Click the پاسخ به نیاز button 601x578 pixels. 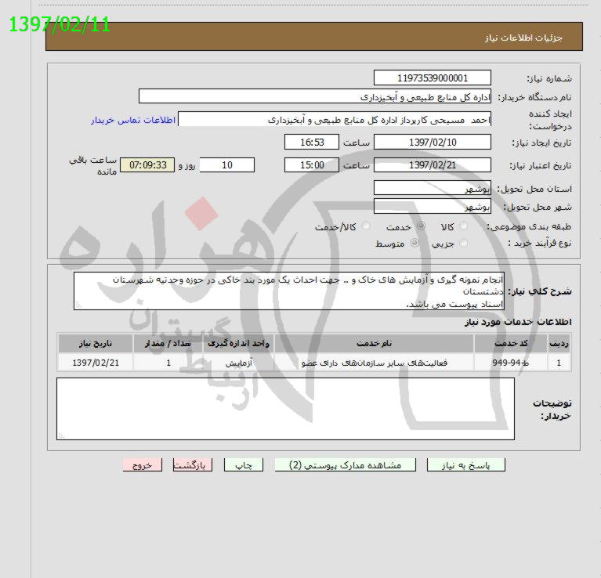point(465,464)
